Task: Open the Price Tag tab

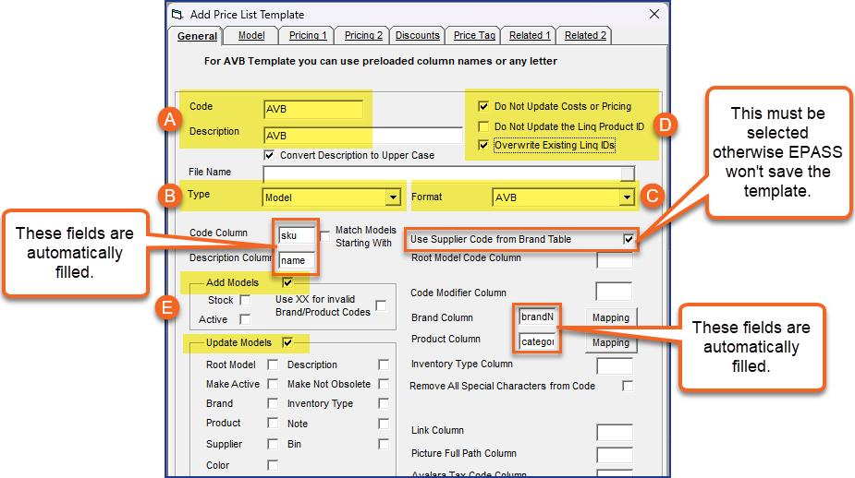Action: point(474,35)
